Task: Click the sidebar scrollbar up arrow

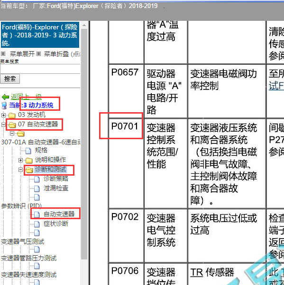Action: 84,25
